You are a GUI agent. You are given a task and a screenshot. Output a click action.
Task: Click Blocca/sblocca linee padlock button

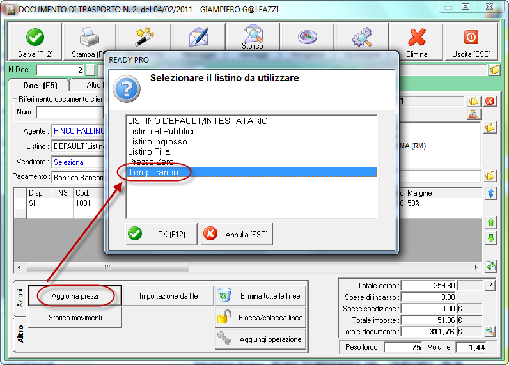(261, 317)
